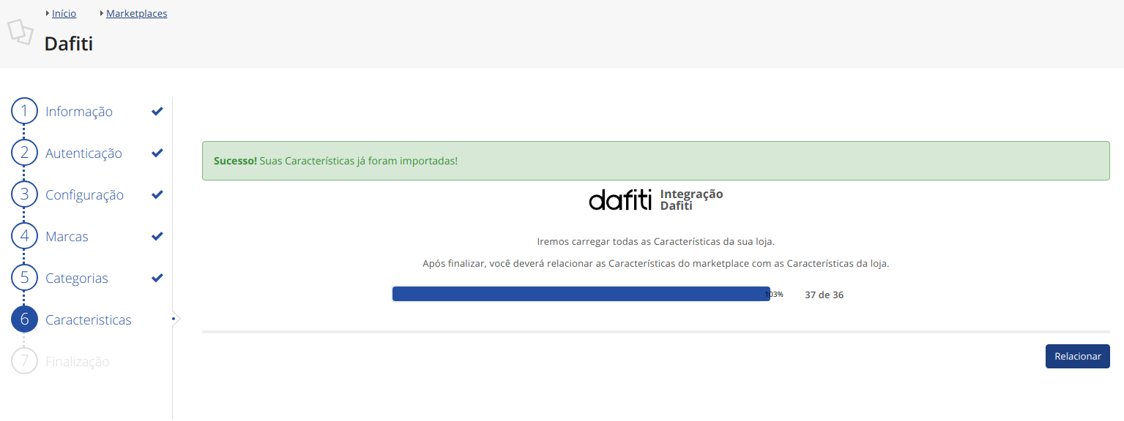
Task: Open the Início breadcrumb link
Action: point(64,13)
